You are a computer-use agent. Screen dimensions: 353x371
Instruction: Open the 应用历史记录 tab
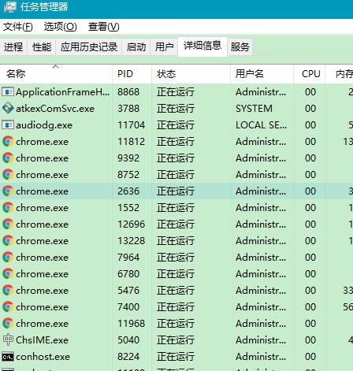(x=89, y=47)
